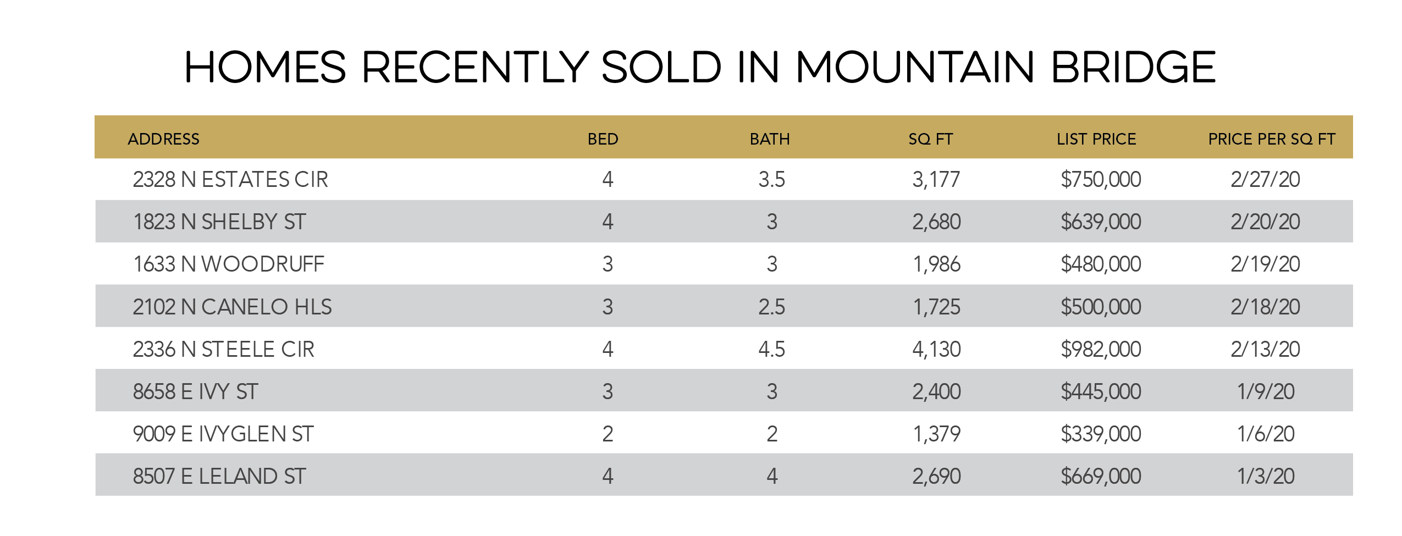Image resolution: width=1402 pixels, height=536 pixels.
Task: Click the 4,130 square feet value
Action: pos(936,349)
